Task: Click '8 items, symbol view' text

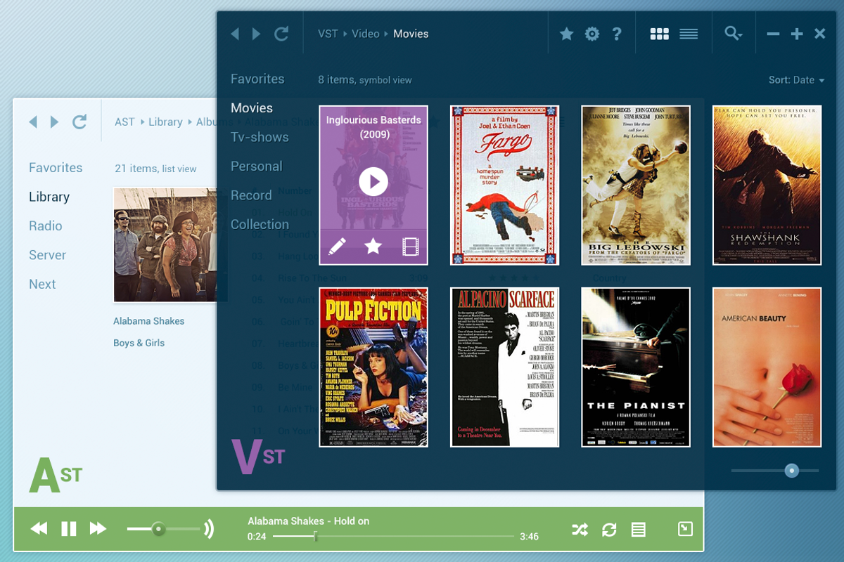Action: click(365, 80)
